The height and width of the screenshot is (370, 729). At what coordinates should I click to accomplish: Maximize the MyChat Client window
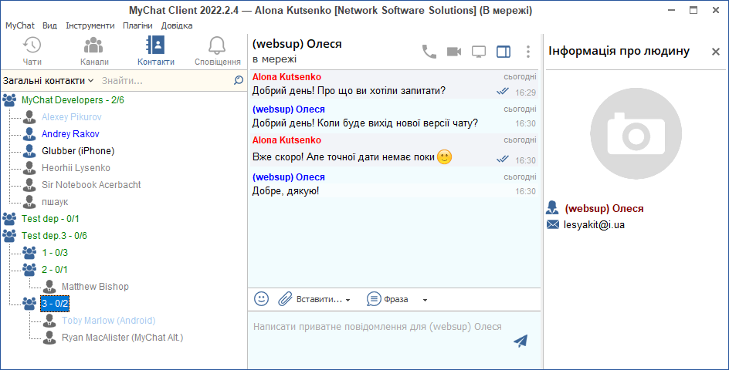[693, 10]
